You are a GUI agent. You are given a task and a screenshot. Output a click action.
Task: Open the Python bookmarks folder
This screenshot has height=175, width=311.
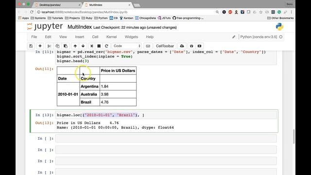[x=101, y=18]
